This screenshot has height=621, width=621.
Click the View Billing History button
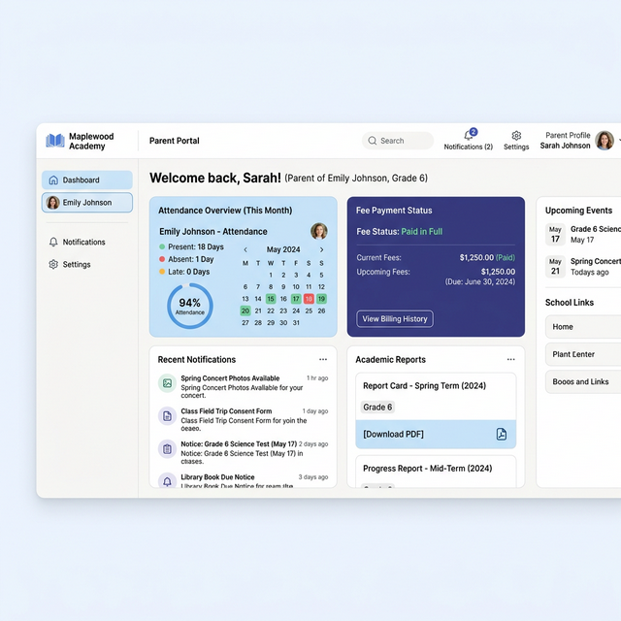[395, 319]
